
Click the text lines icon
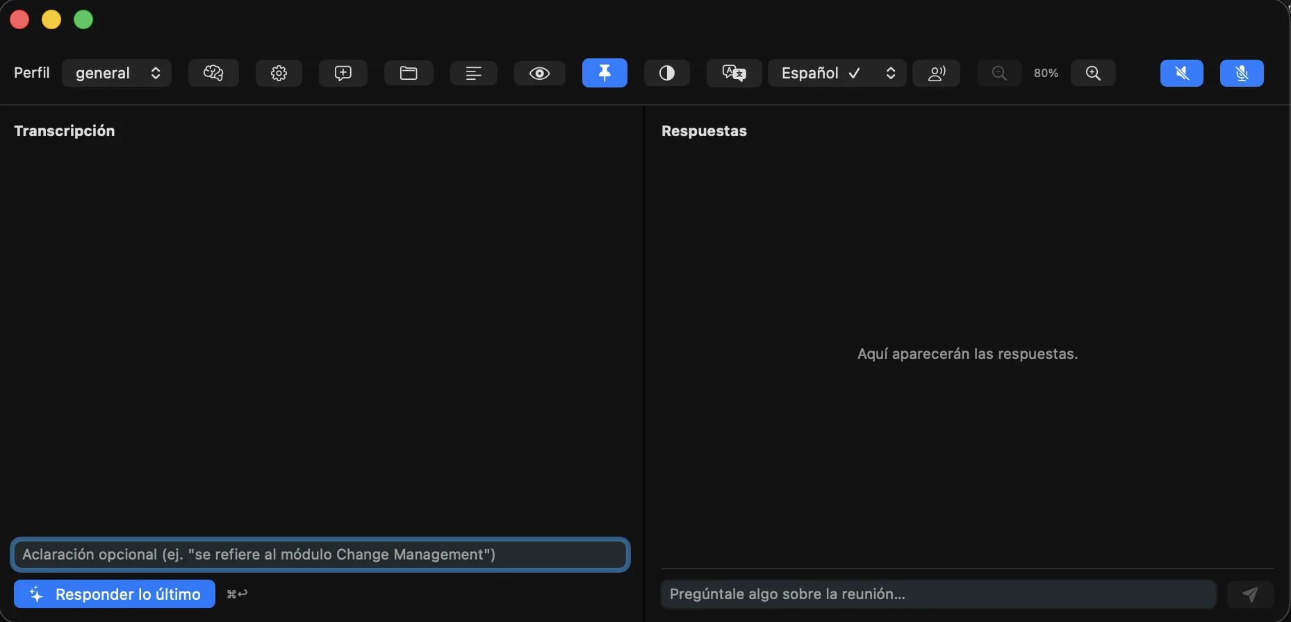click(x=474, y=73)
